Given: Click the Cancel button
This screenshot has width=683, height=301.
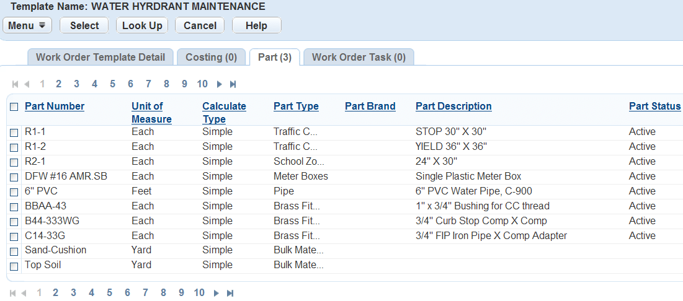Looking at the screenshot, I should click(x=200, y=25).
